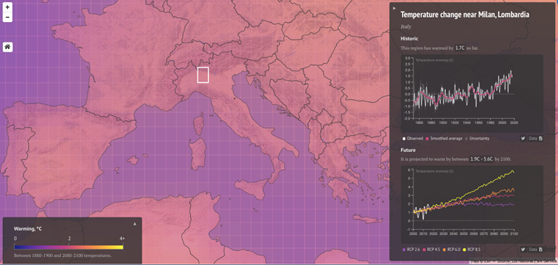The image size is (558, 265).
Task: Click the 1.9C - 5.6C projection value
Action: click(482, 159)
